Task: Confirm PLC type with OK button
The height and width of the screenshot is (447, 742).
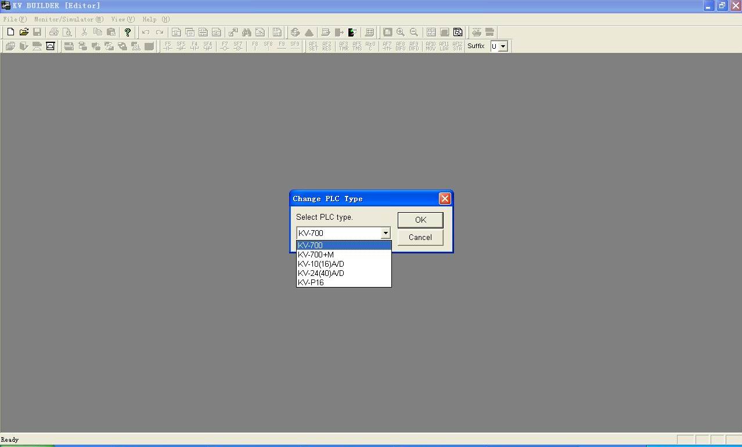Action: 420,220
